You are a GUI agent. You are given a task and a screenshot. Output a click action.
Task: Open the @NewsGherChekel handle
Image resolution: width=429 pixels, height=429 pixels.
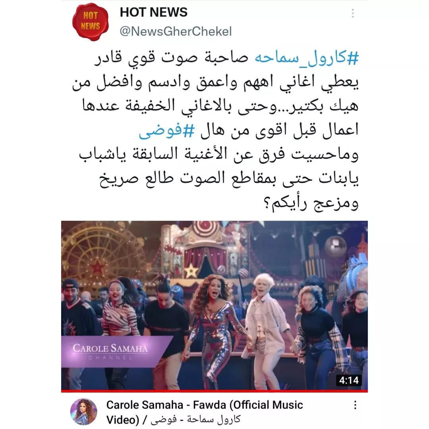(x=176, y=31)
